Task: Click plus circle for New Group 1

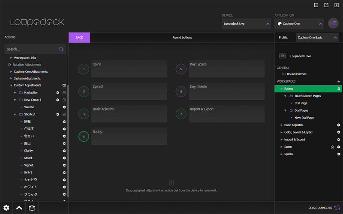Action: 64,100
